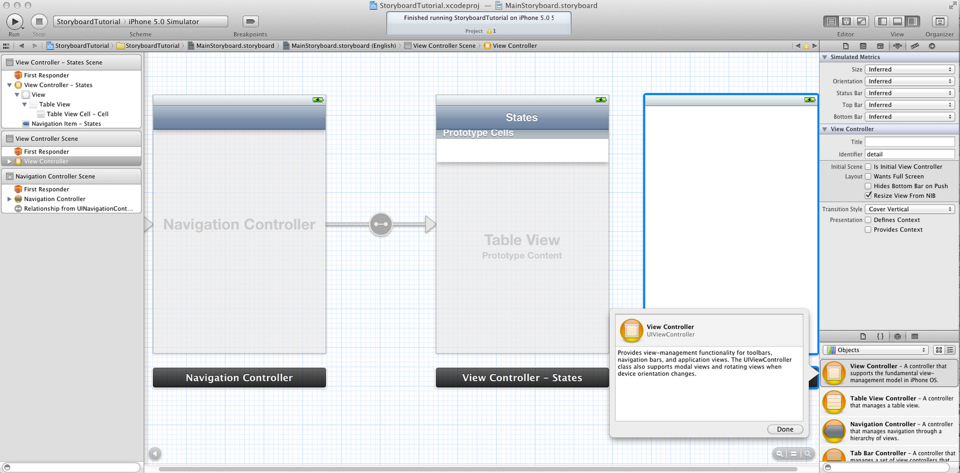Open the Transition Style dropdown
Screen dimensions: 960x473
(x=910, y=209)
